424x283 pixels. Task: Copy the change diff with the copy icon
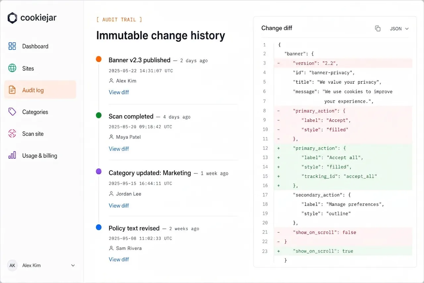pyautogui.click(x=378, y=28)
